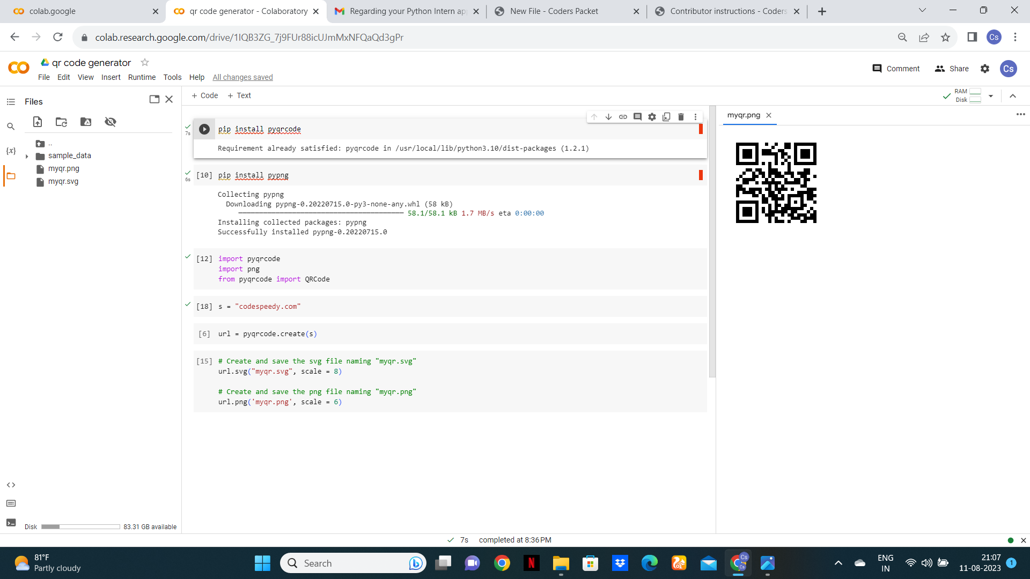This screenshot has height=579, width=1030.
Task: Open cell editor settings gear
Action: pyautogui.click(x=652, y=117)
